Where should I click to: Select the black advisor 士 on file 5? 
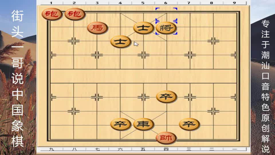[144, 28]
